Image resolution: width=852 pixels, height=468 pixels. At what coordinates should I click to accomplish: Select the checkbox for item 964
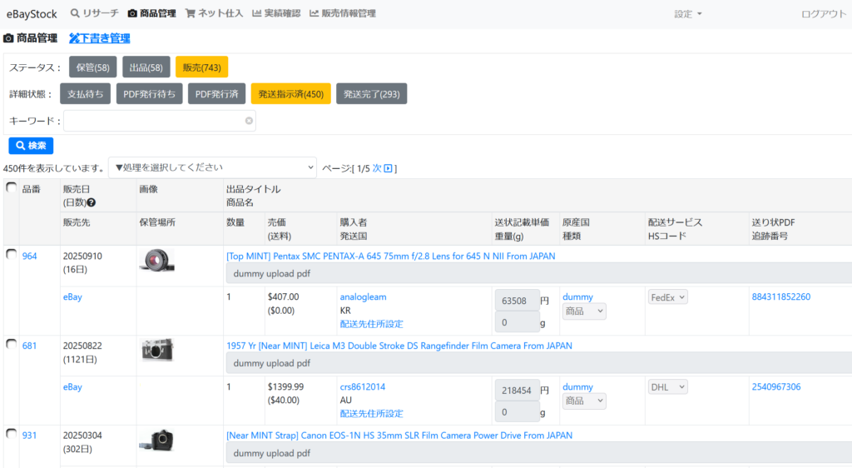click(11, 254)
